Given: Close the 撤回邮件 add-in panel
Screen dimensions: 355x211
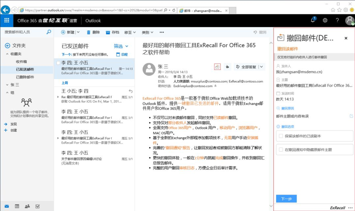Looking at the screenshot, I should click(346, 38).
